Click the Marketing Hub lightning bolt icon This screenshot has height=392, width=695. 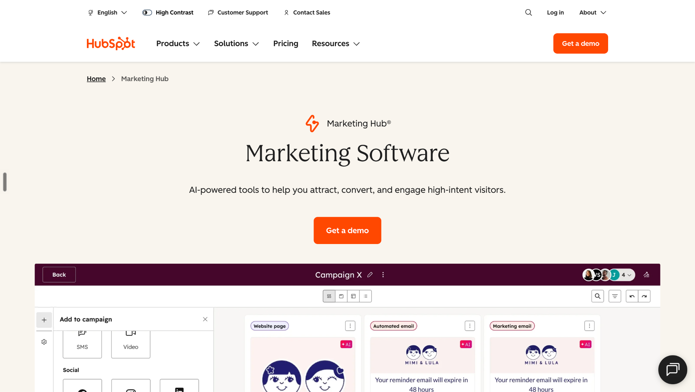312,124
